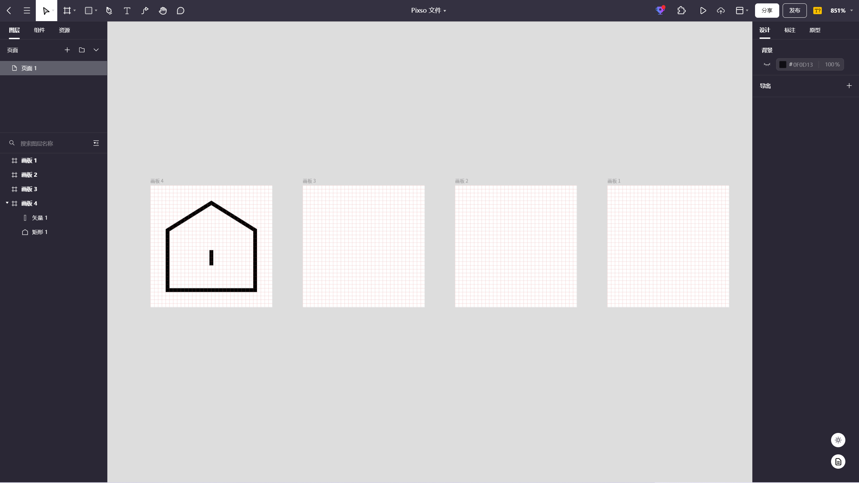Select the Pen tool
Screen dimensions: 859x483
(109, 11)
